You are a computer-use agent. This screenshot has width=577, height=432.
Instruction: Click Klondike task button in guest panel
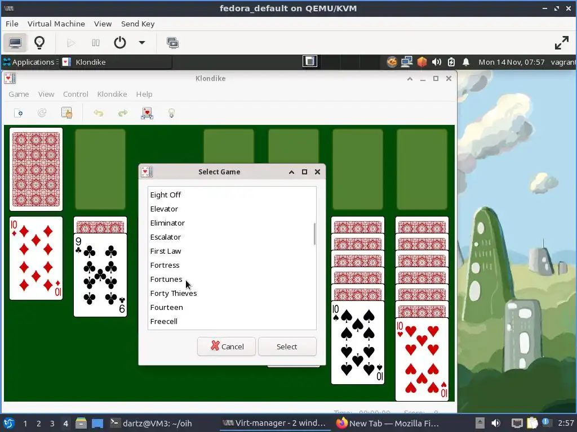pos(116,62)
